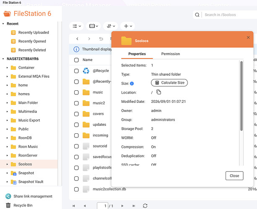Image resolution: width=257 pixels, height=209 pixels.
Task: Select Main Folder in sidebar
Action: point(28,103)
